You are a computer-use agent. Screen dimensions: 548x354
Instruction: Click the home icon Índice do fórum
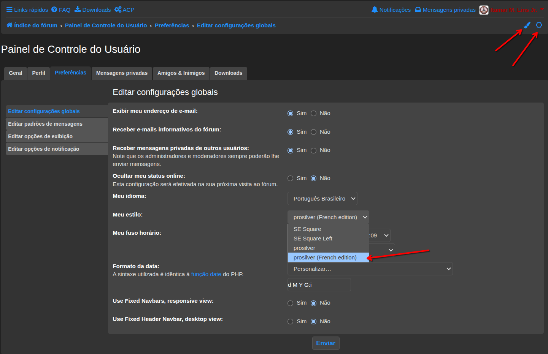[10, 25]
